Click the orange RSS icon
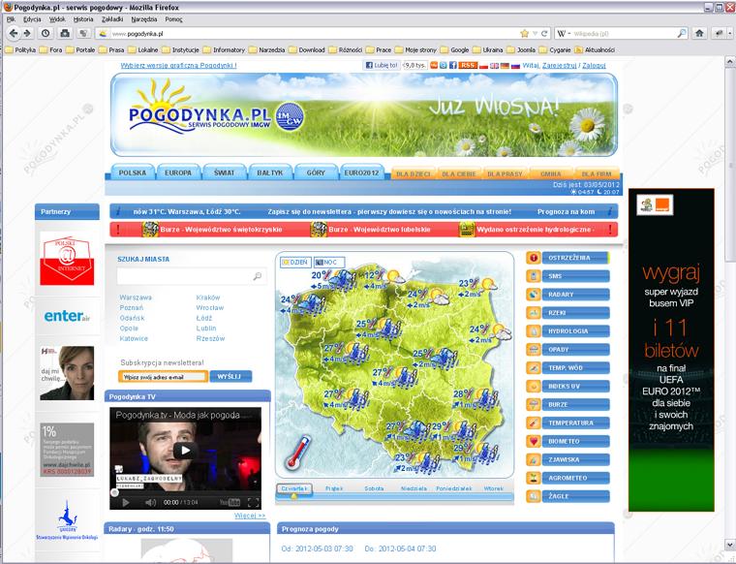The image size is (736, 564). click(468, 65)
